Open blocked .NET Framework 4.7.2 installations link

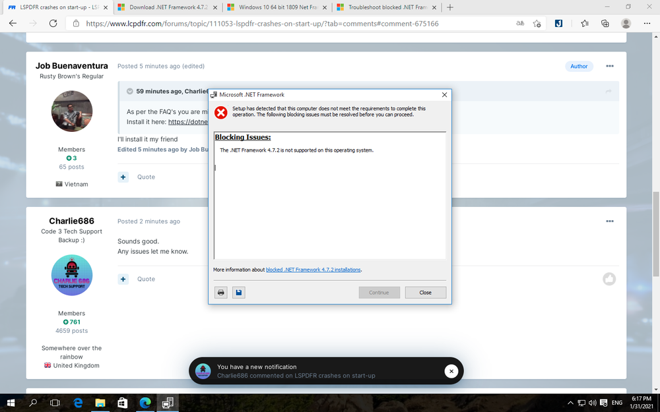coord(313,270)
